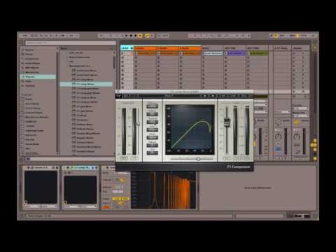Click Save in the Waves plugin toolbar
The image size is (336, 252).
[x=244, y=96]
